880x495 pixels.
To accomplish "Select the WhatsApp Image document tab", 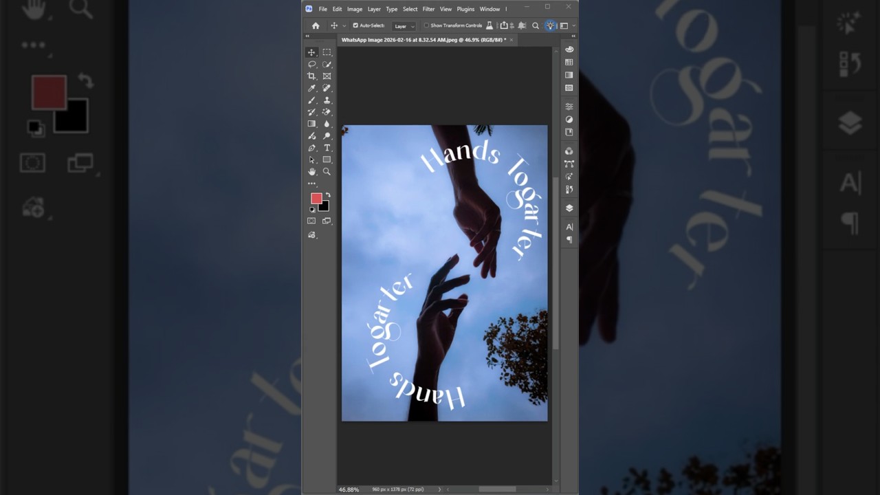I will point(423,40).
